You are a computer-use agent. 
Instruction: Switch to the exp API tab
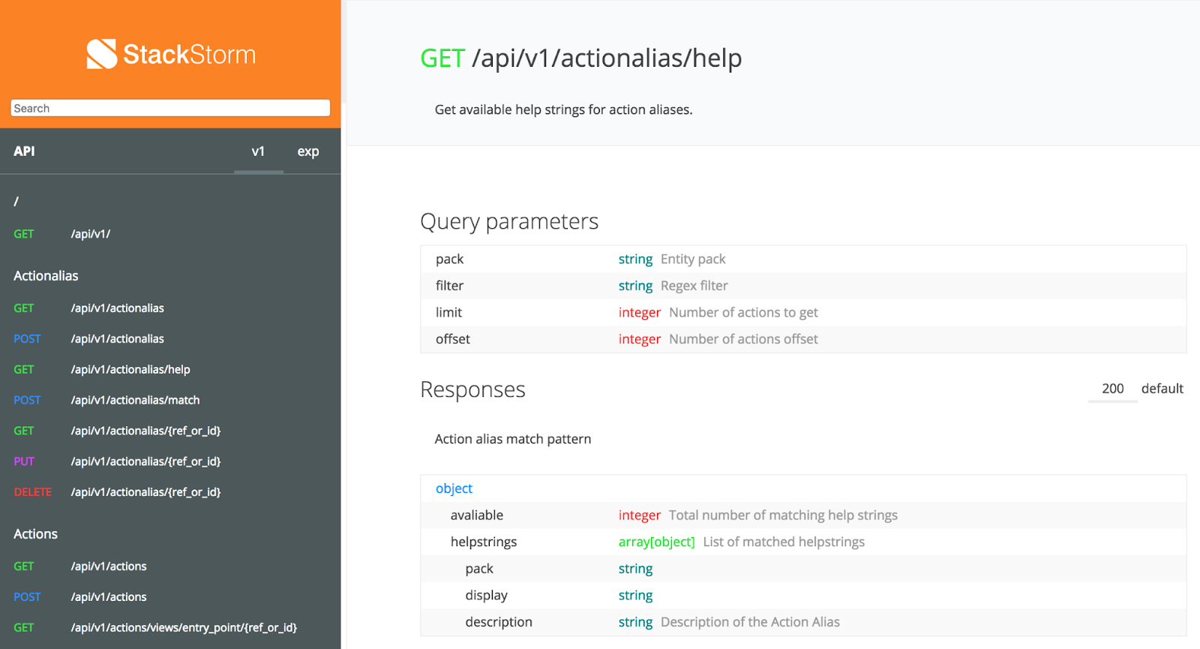pyautogui.click(x=307, y=152)
